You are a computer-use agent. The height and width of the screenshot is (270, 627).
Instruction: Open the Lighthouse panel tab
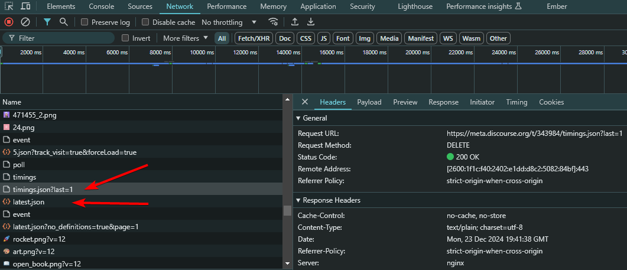tap(415, 6)
